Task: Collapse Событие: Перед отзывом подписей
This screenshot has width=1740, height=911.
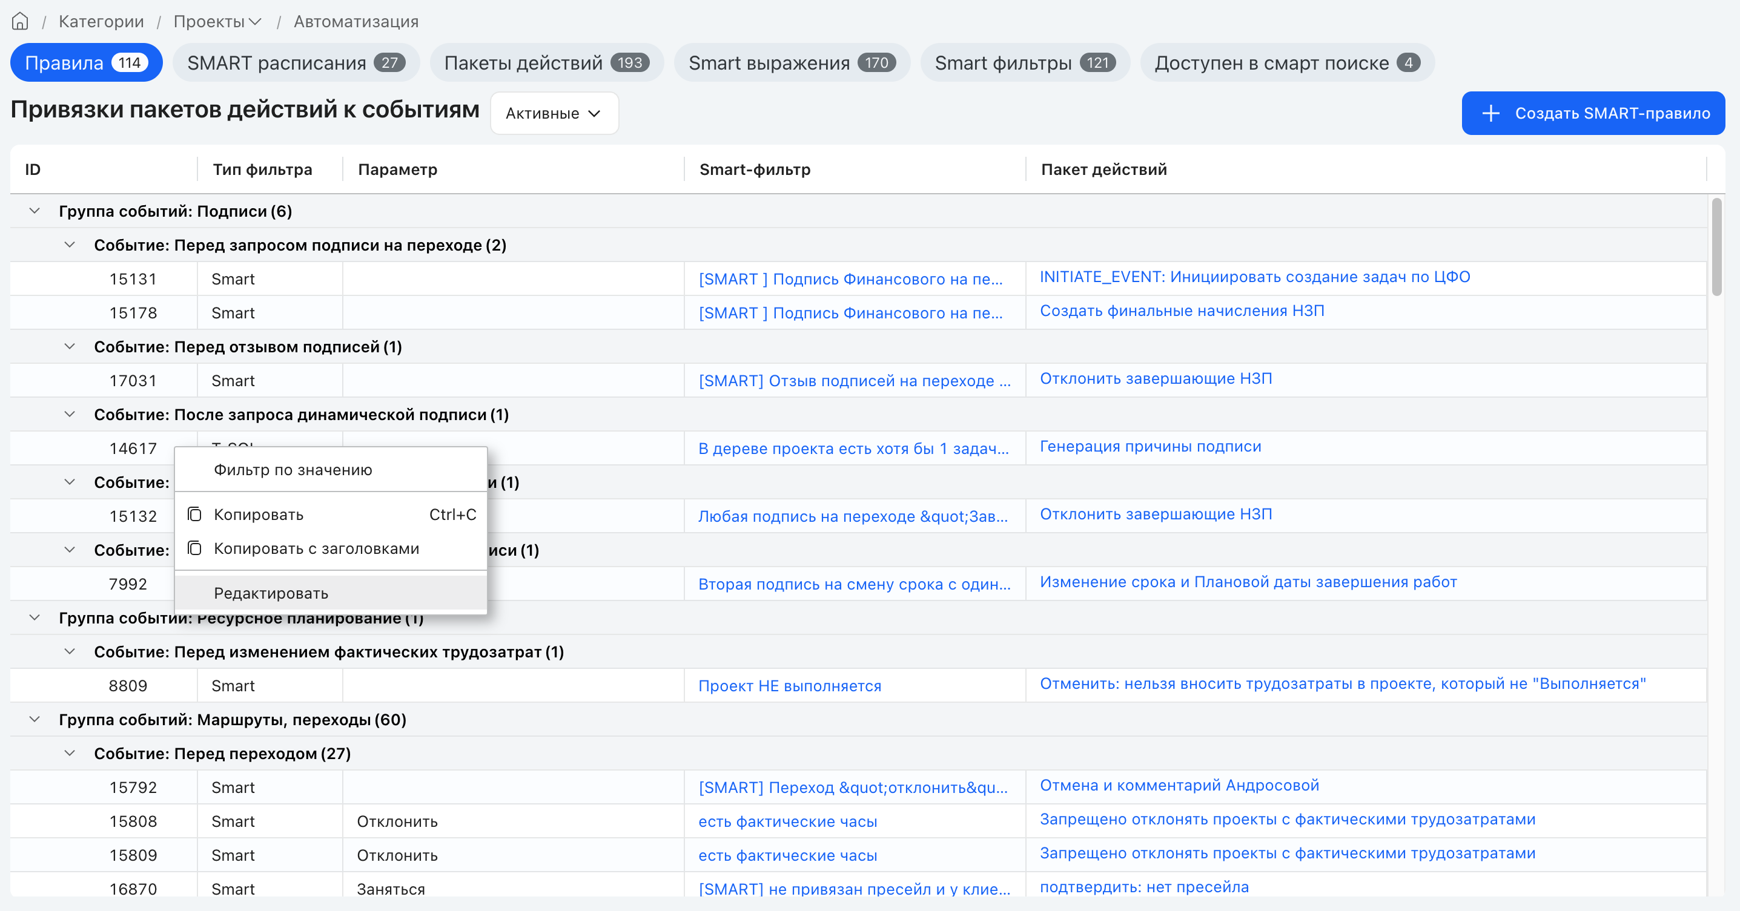Action: (x=69, y=346)
